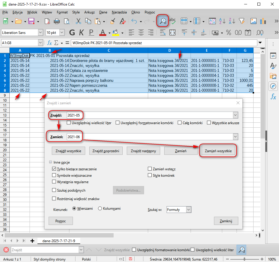Click the Sort ascending icon
Image resolution: width=279 pixels, height=262 pixels.
pyautogui.click(x=222, y=21)
